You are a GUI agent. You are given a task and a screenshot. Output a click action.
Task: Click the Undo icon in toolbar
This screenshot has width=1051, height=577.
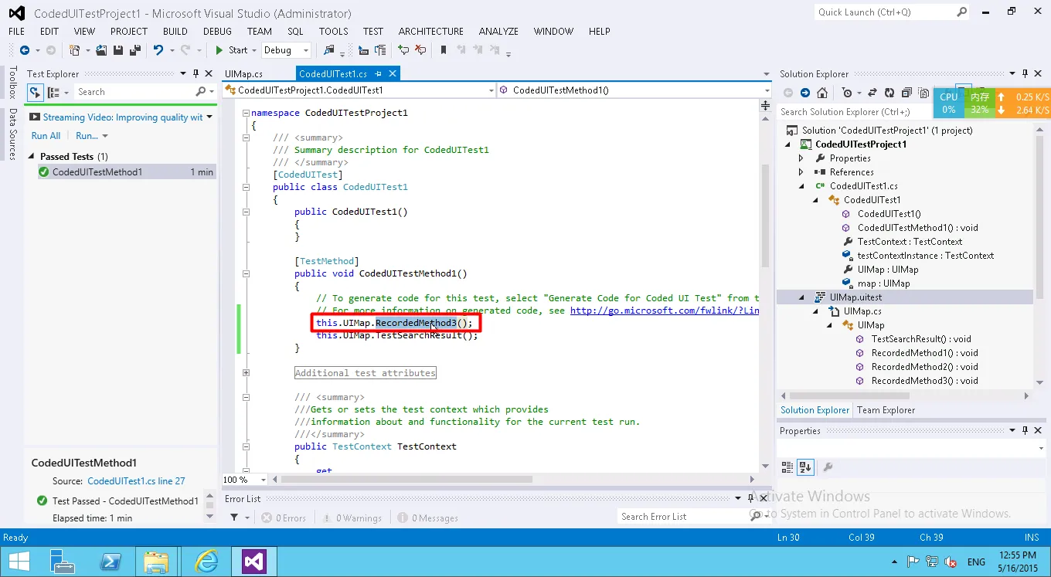coord(158,50)
